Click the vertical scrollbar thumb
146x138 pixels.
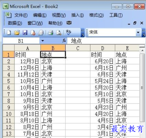click(x=142, y=88)
